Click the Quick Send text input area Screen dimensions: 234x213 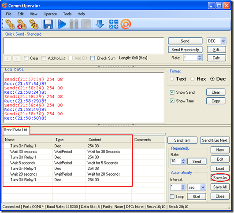(x=84, y=46)
